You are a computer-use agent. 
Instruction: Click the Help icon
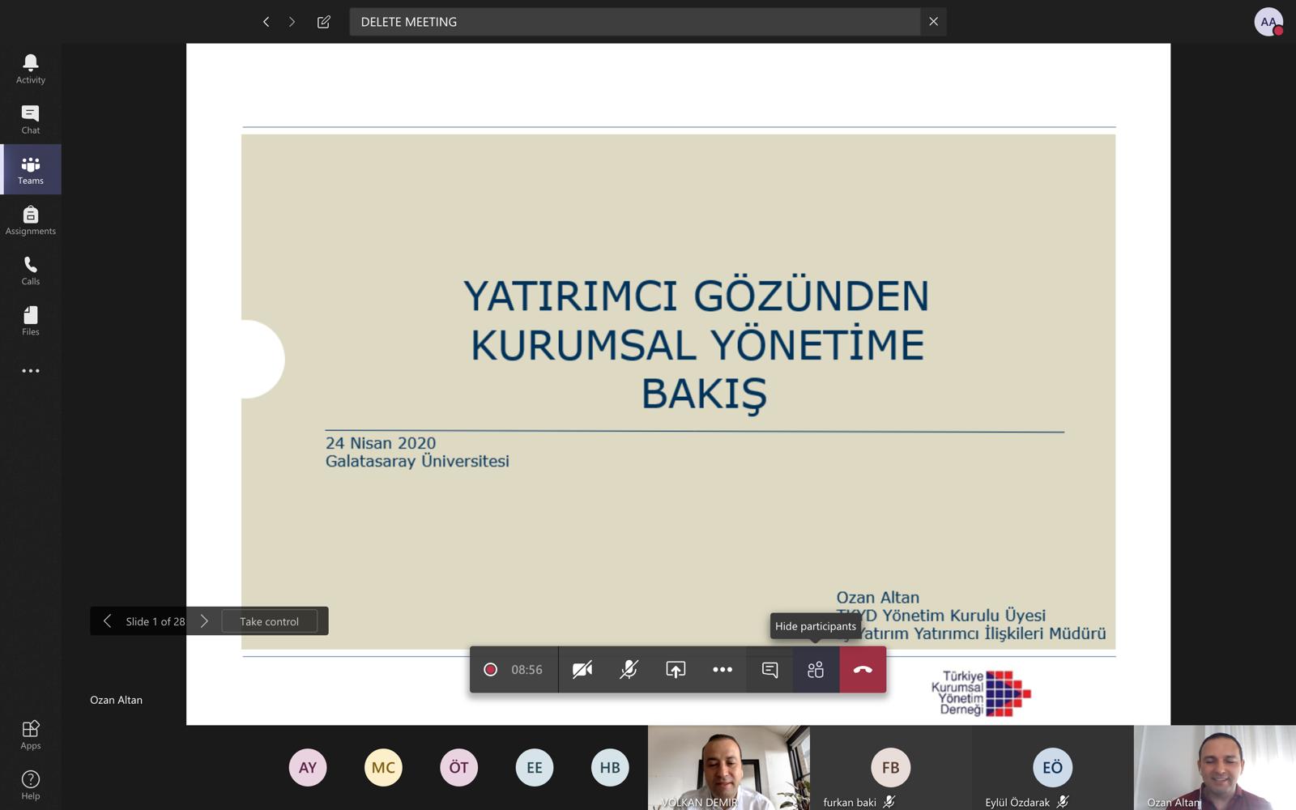pos(31,784)
